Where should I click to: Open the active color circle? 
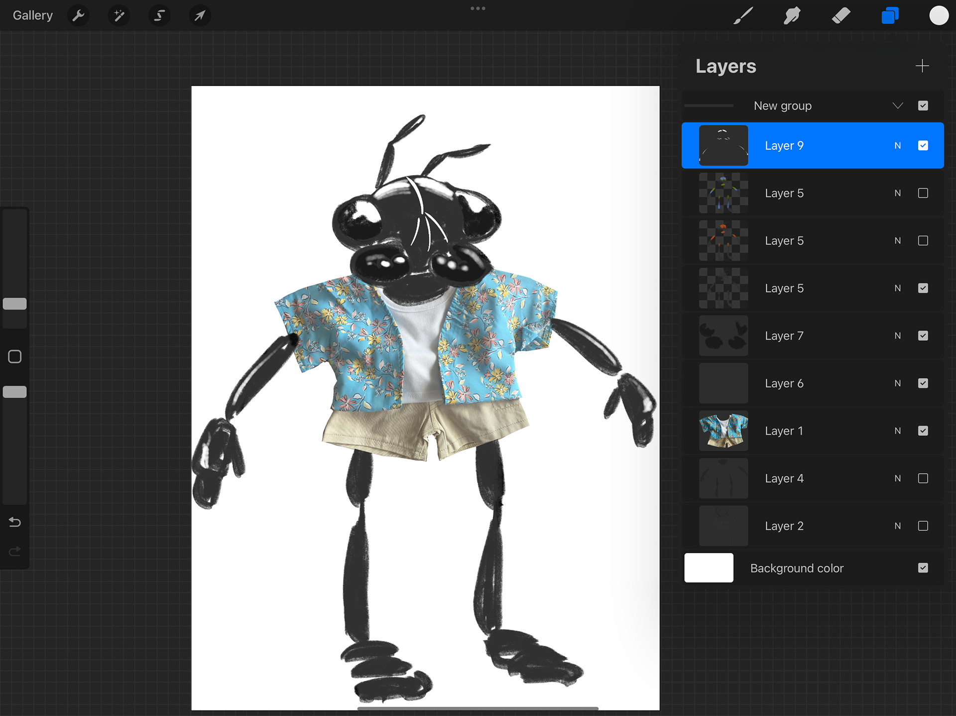click(x=939, y=15)
